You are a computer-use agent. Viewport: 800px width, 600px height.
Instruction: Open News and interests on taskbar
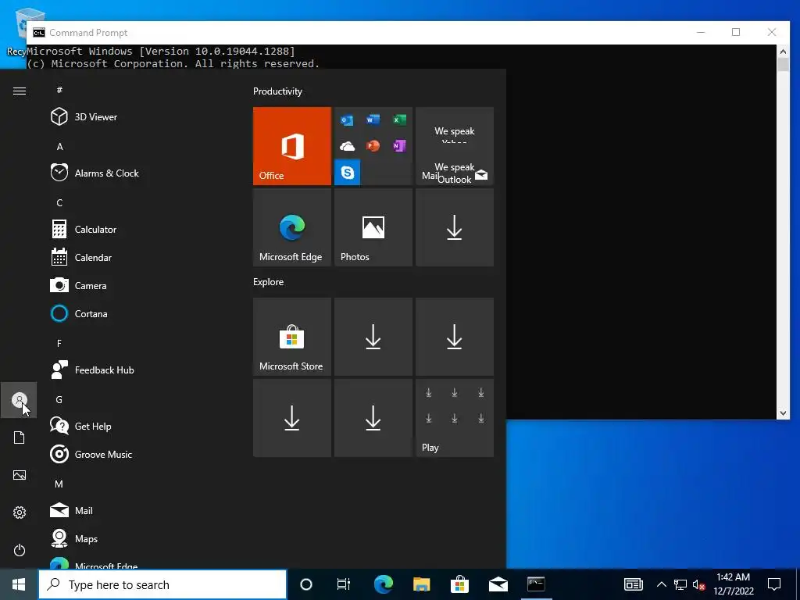pyautogui.click(x=633, y=584)
